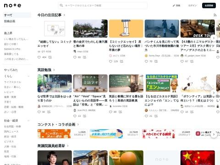The height and width of the screenshot is (165, 220).
Task: Click the pencil 投稿 post button
Action: 176,5
